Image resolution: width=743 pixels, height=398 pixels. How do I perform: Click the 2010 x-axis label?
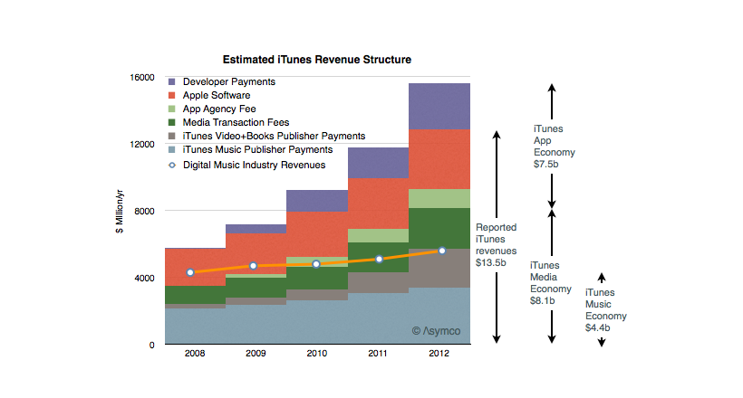tap(316, 353)
